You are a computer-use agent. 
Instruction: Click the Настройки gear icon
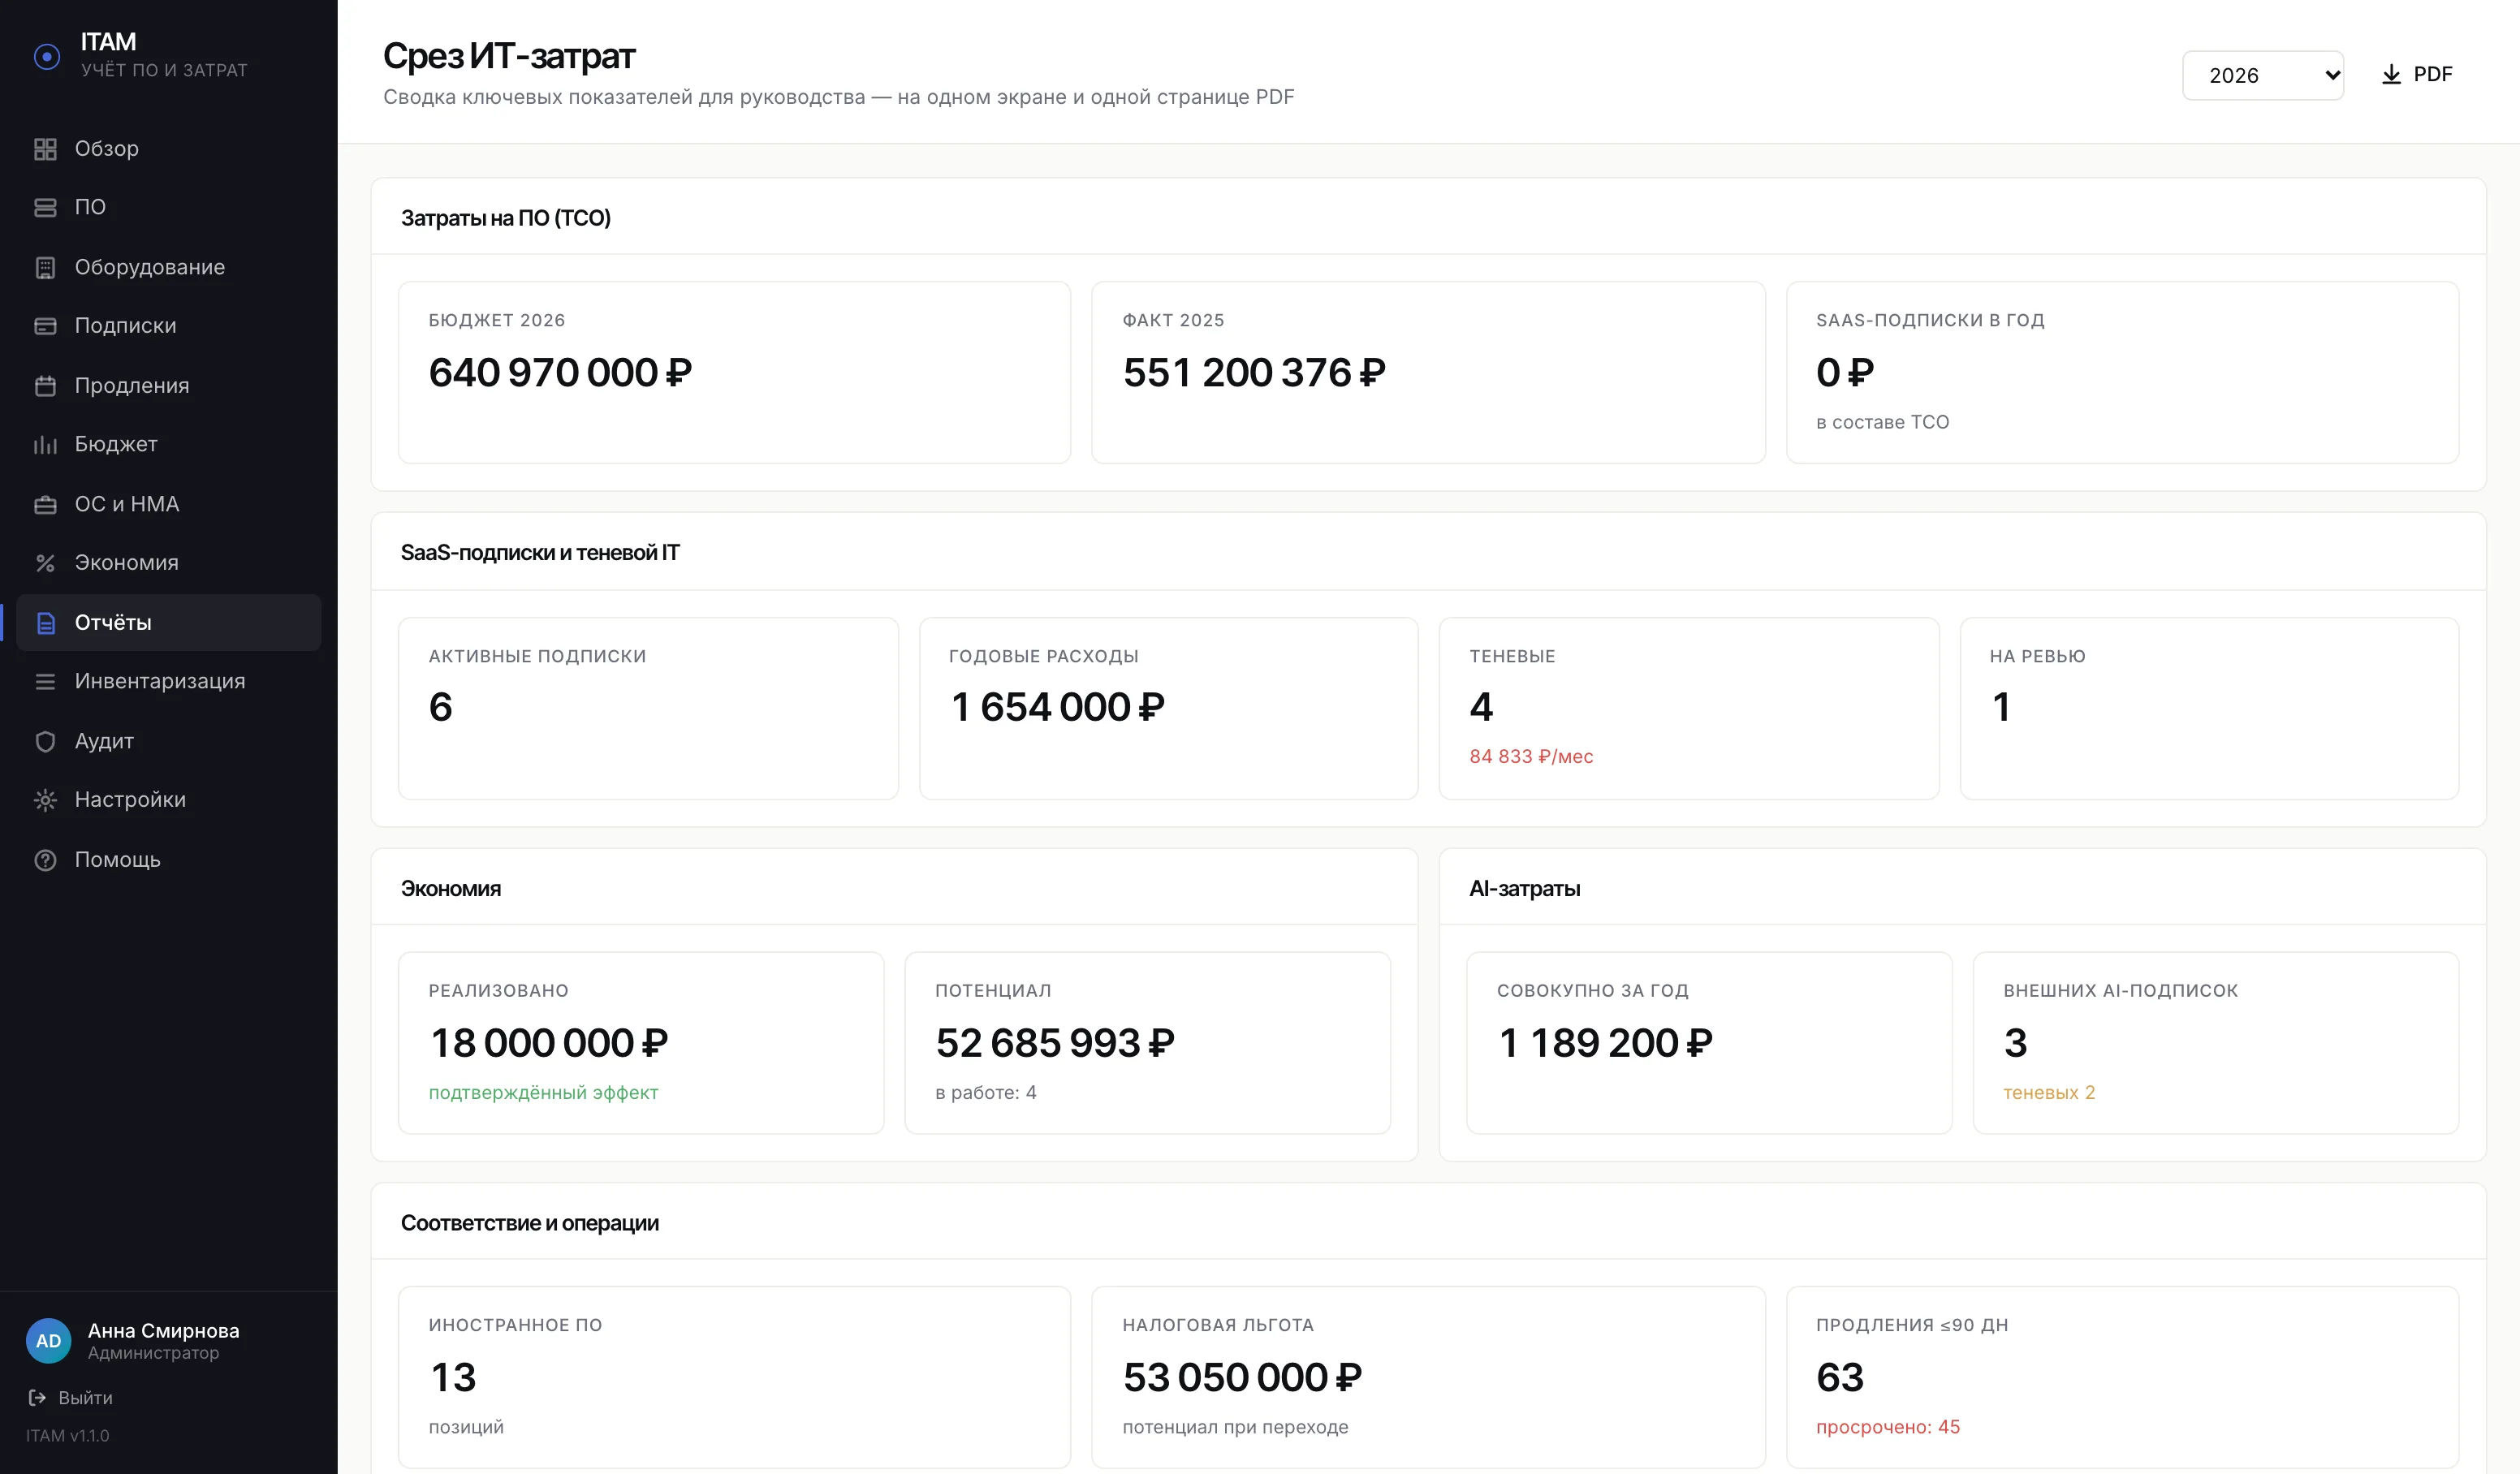(45, 800)
